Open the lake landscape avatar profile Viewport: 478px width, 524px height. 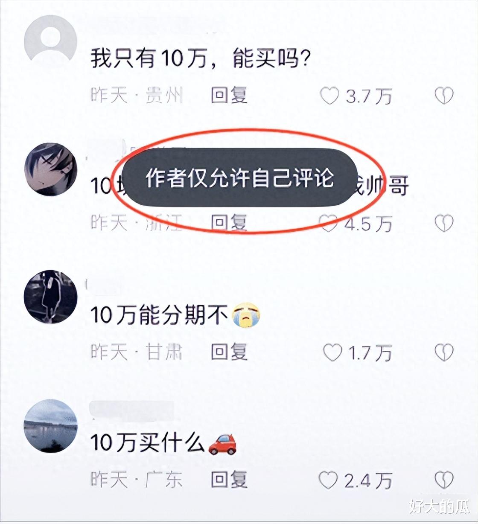[x=51, y=426]
